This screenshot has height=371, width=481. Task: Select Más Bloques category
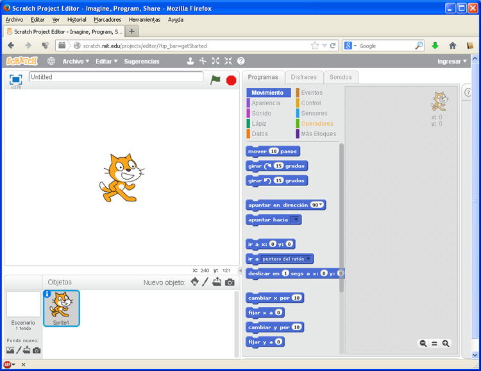[x=318, y=134]
